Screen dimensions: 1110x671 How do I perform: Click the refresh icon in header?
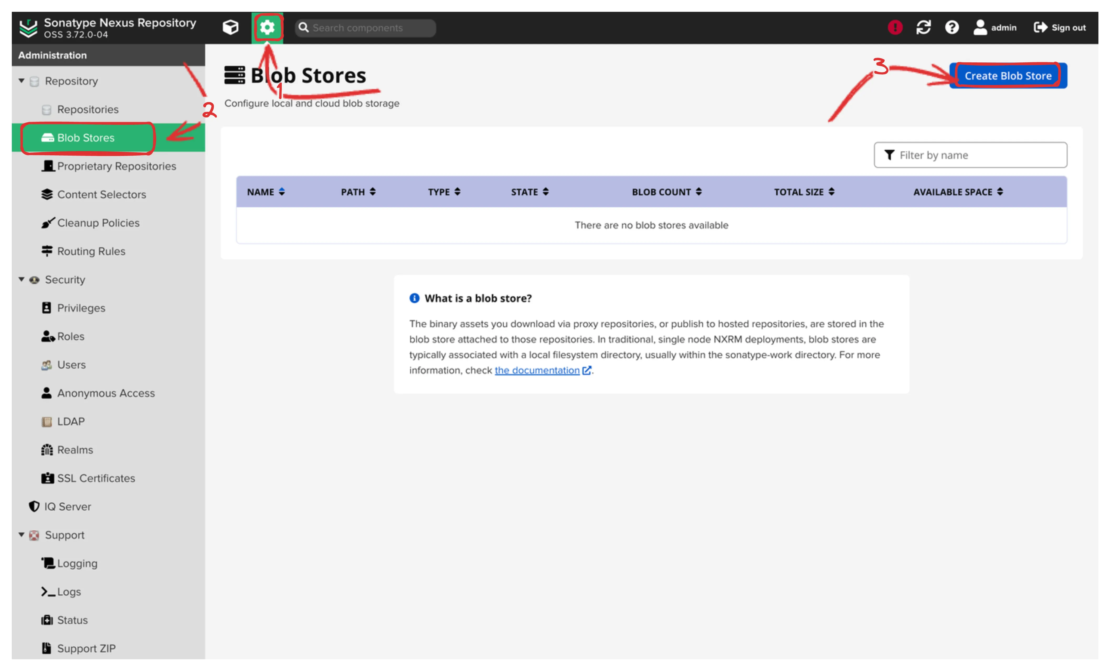click(923, 28)
